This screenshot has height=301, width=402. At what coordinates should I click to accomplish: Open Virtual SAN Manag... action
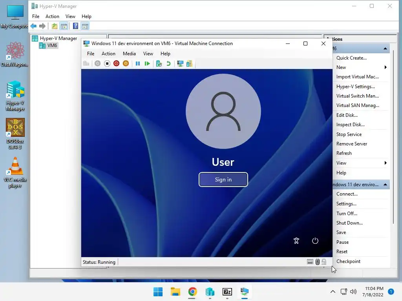[x=358, y=105]
